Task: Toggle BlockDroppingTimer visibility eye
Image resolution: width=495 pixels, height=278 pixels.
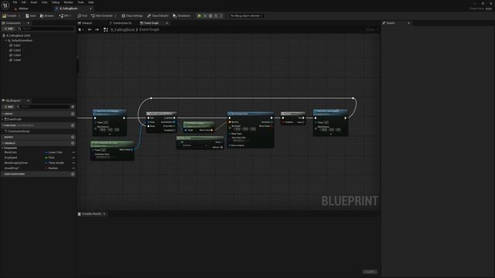Action: click(x=73, y=163)
